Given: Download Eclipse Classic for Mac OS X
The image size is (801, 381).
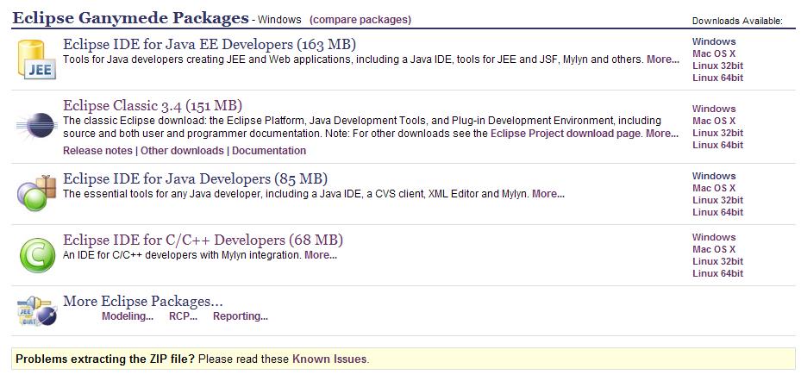Looking at the screenshot, I should (714, 121).
